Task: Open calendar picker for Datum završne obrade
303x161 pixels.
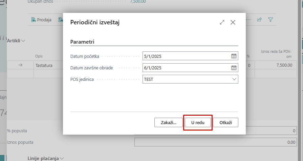Action: tap(234, 68)
